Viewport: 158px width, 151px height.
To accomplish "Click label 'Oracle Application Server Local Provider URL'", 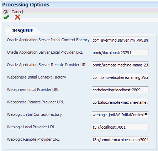I will [x=45, y=52].
